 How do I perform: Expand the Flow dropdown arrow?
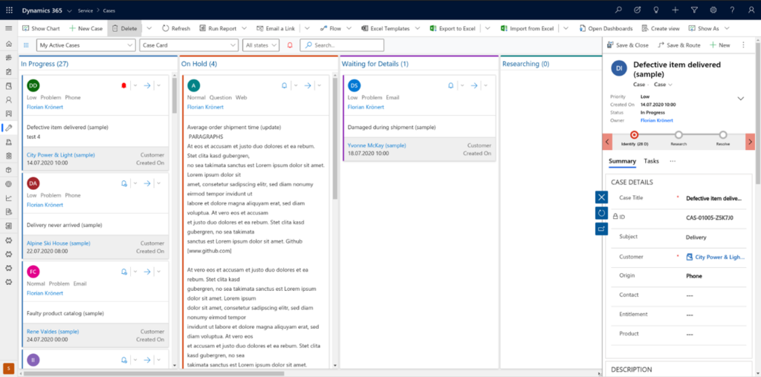[x=349, y=29]
